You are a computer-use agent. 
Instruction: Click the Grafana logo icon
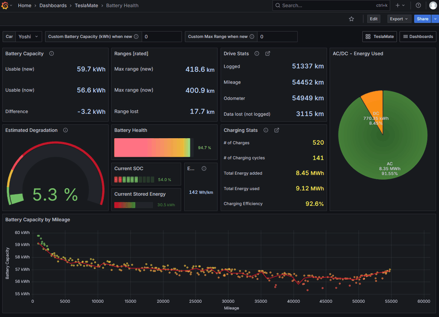coord(5,5)
